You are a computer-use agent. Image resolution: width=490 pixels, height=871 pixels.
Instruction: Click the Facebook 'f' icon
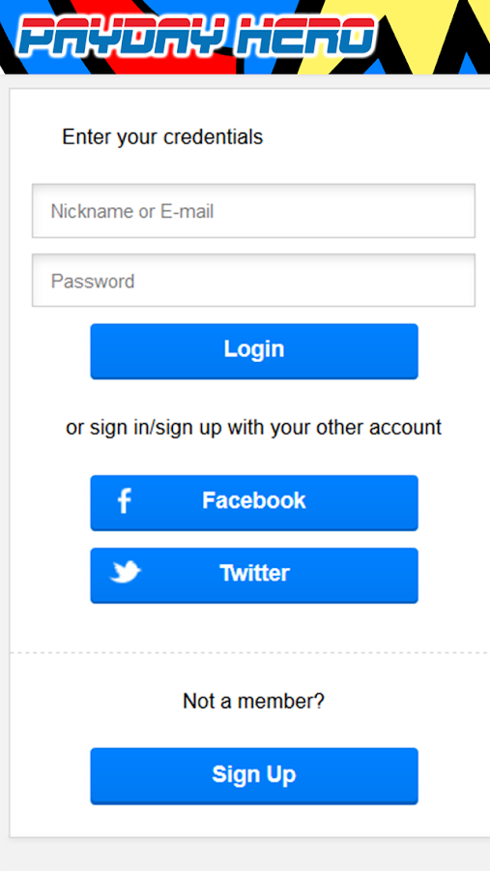click(125, 501)
